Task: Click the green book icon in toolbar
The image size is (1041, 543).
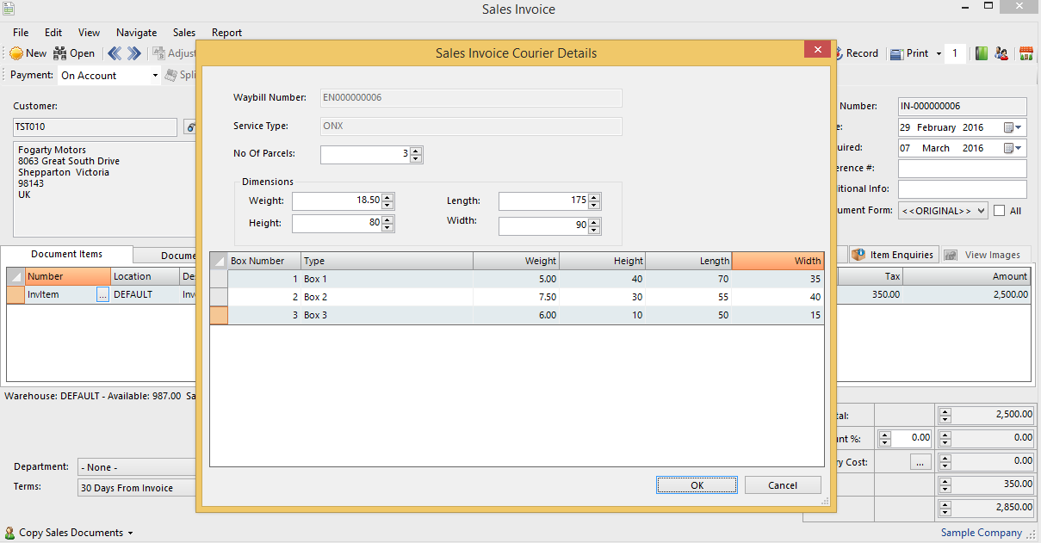Action: [x=982, y=53]
